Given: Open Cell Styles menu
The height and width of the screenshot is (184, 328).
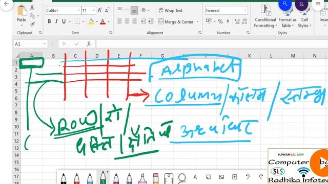Looking at the screenshot, I should coord(304,16).
